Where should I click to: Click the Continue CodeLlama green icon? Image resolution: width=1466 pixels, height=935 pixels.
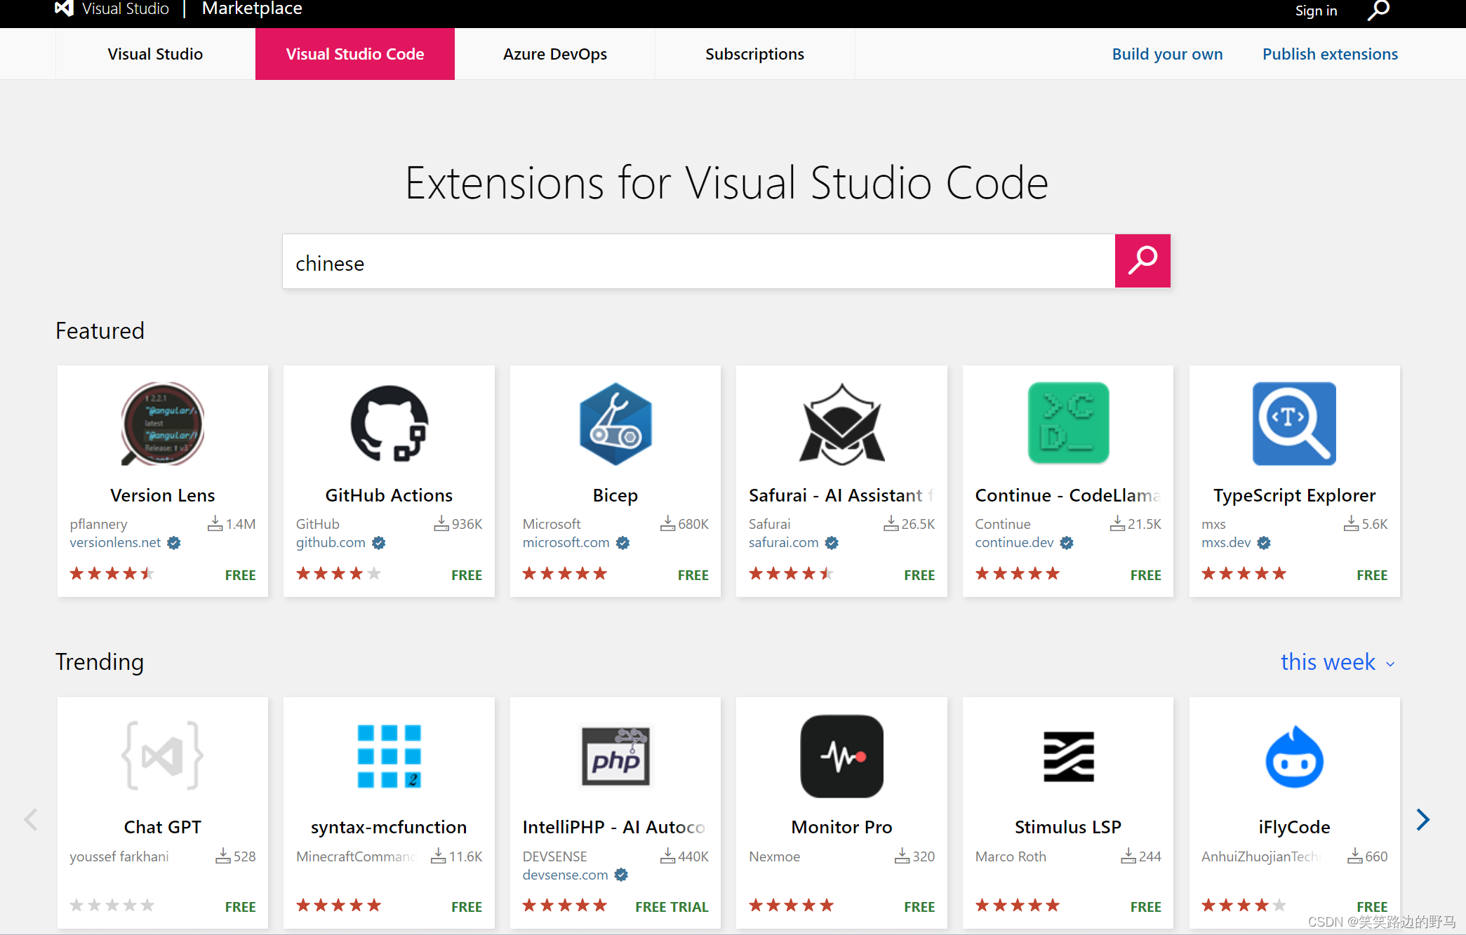point(1067,424)
